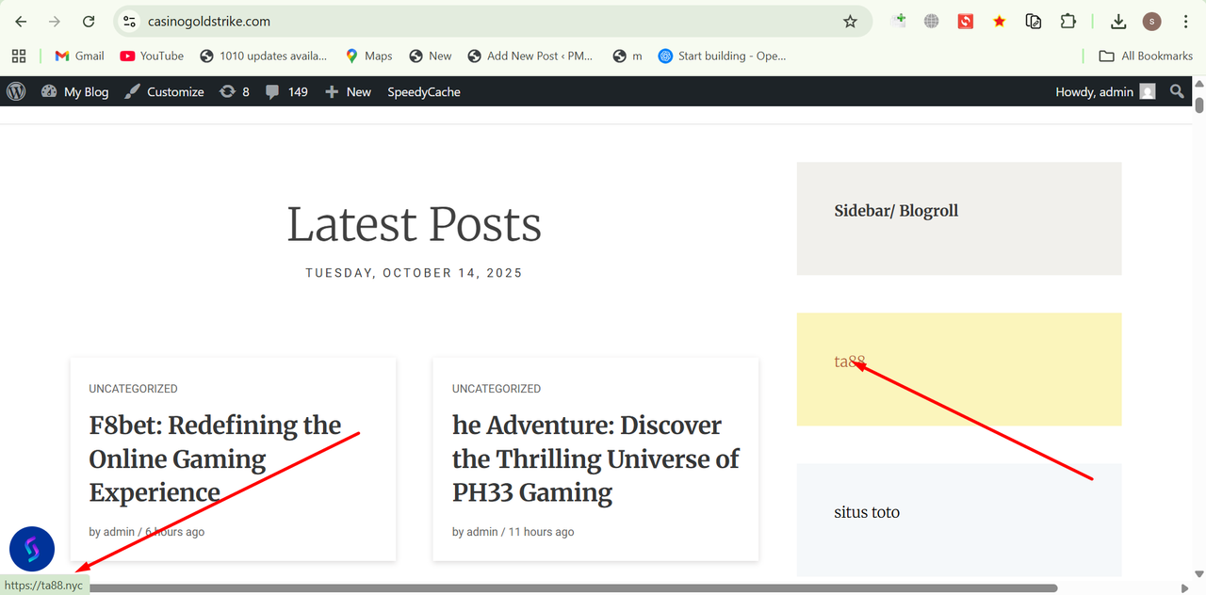Viewport: 1206px width, 595px height.
Task: Click the date Tuesday, October 14, 2025
Action: pyautogui.click(x=414, y=273)
